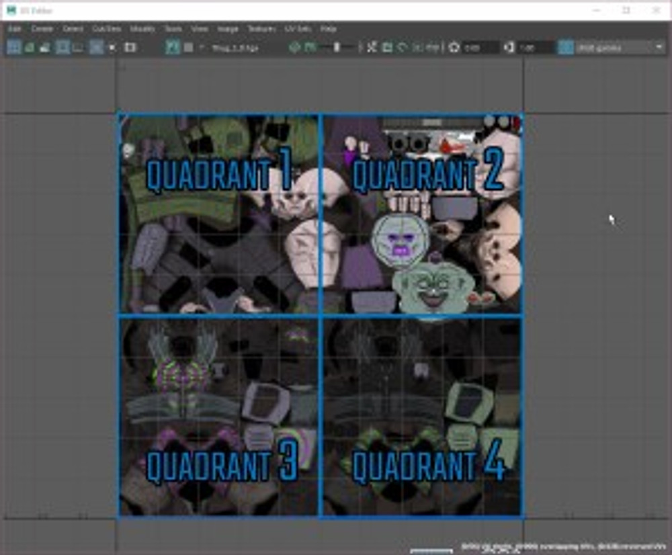Open small arrow beside texture name
The width and height of the screenshot is (672, 555).
(202, 47)
